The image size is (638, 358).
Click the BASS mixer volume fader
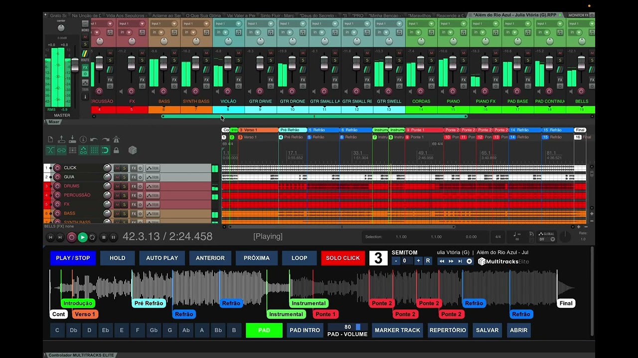pyautogui.click(x=163, y=63)
